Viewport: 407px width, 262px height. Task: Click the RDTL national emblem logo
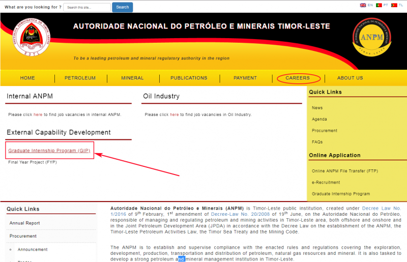[x=32, y=37]
